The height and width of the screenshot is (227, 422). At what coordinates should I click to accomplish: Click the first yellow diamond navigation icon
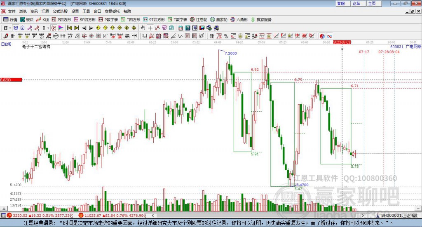coord(98,28)
